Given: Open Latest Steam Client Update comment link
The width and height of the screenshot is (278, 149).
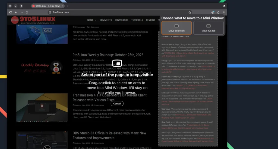Looking at the screenshot, I should [x=187, y=102].
